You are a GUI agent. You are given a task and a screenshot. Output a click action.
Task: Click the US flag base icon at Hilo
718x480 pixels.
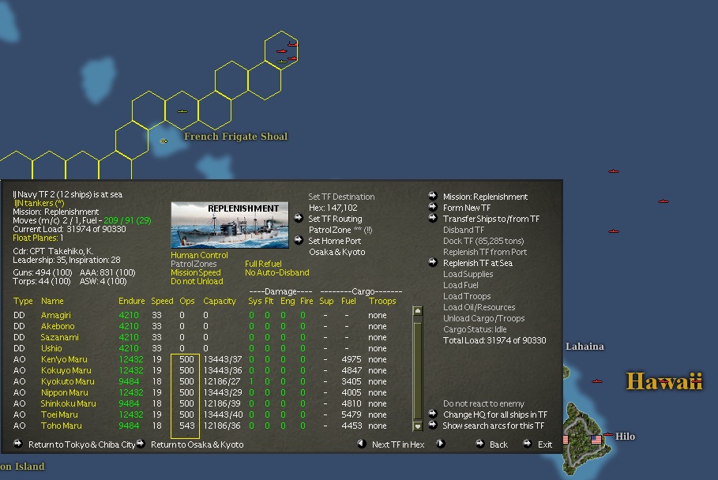coord(596,440)
